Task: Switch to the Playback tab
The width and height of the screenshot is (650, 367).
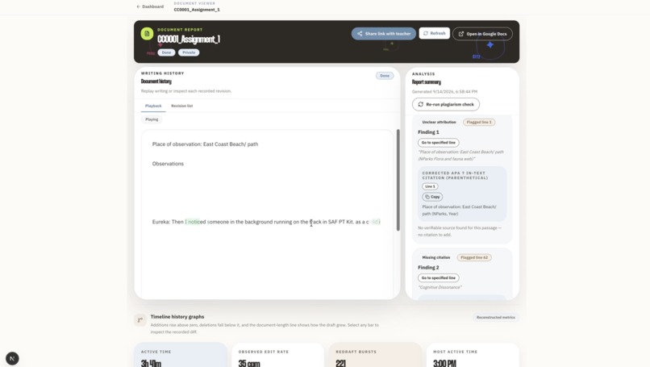Action: (153, 106)
